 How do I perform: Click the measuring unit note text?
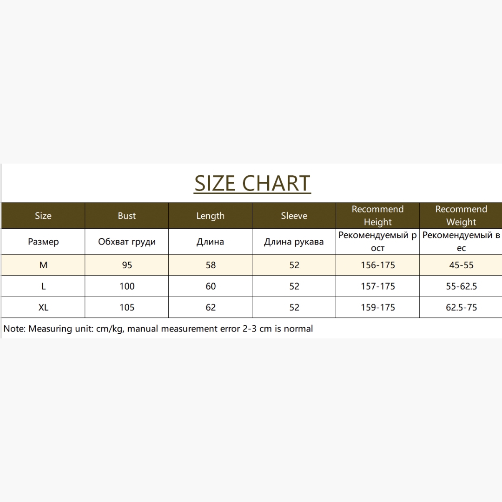pos(158,329)
